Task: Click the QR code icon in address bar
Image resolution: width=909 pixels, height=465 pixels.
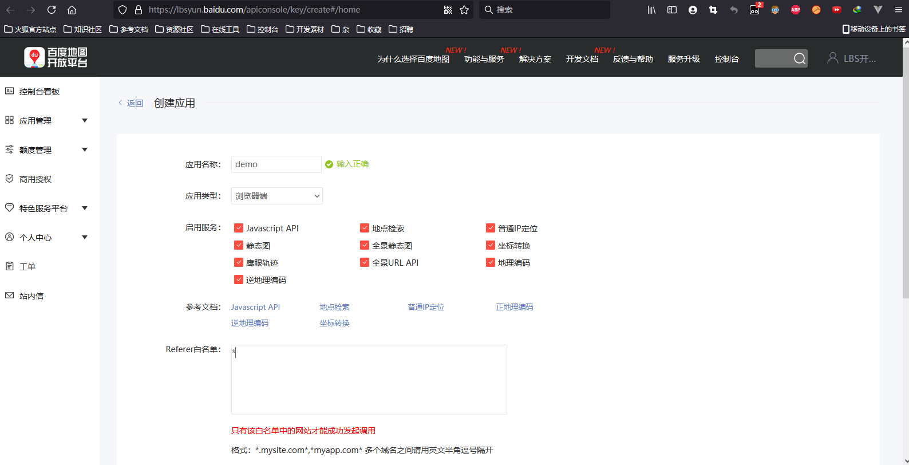Action: 448,10
